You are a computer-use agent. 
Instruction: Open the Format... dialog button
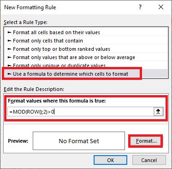146,141
